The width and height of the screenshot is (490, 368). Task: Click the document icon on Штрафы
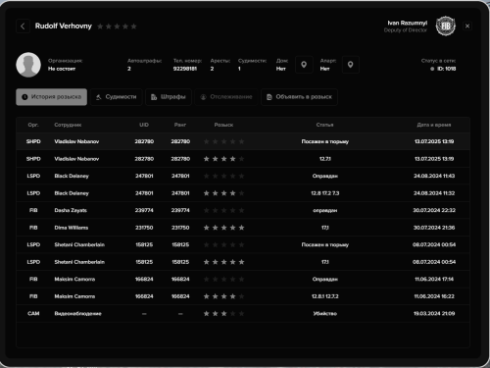tap(154, 97)
